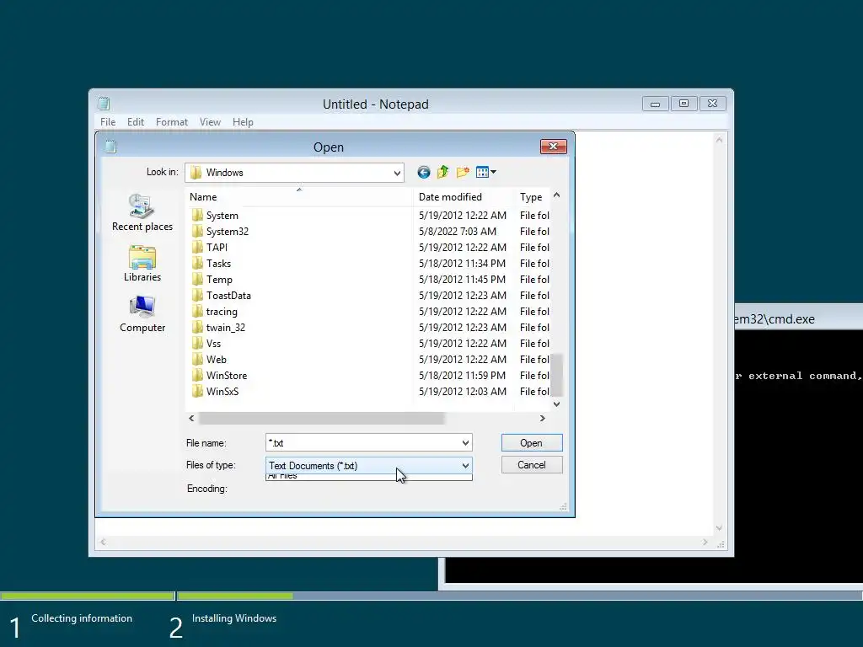This screenshot has height=647, width=863.
Task: Select Tasks date 5/18/2012 11:34 PM
Action: tap(462, 263)
